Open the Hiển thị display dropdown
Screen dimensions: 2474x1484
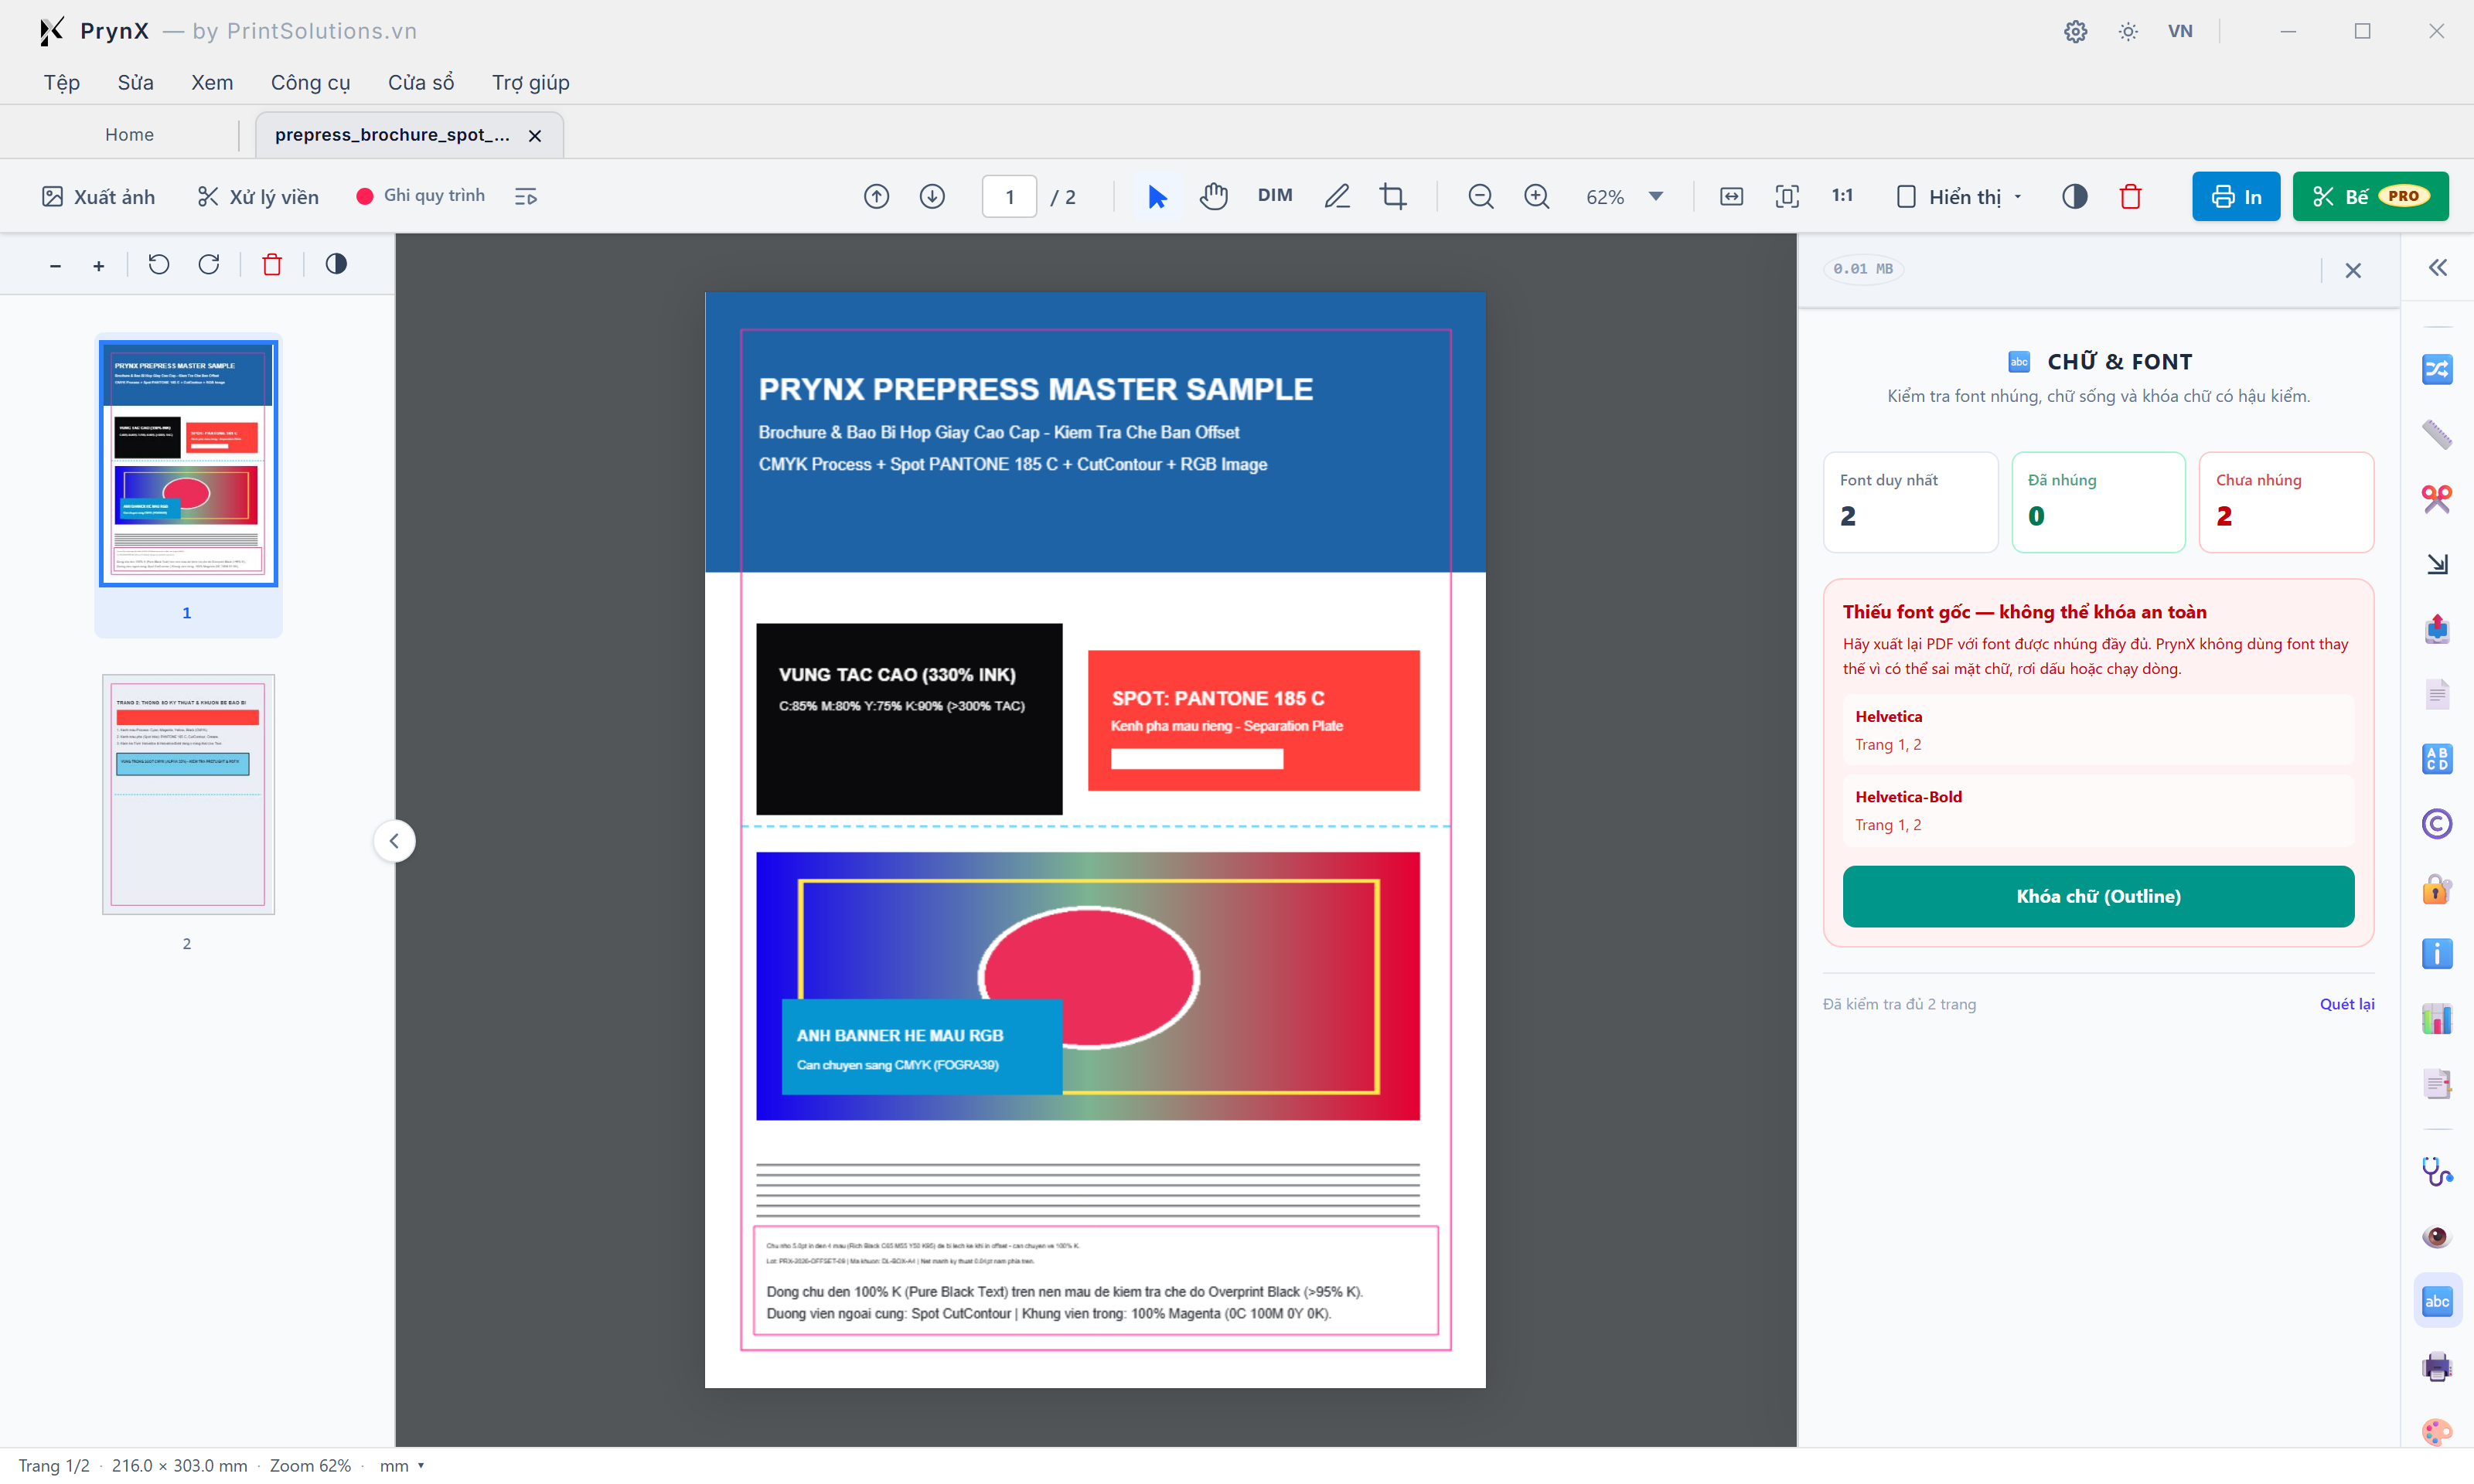(x=1959, y=197)
